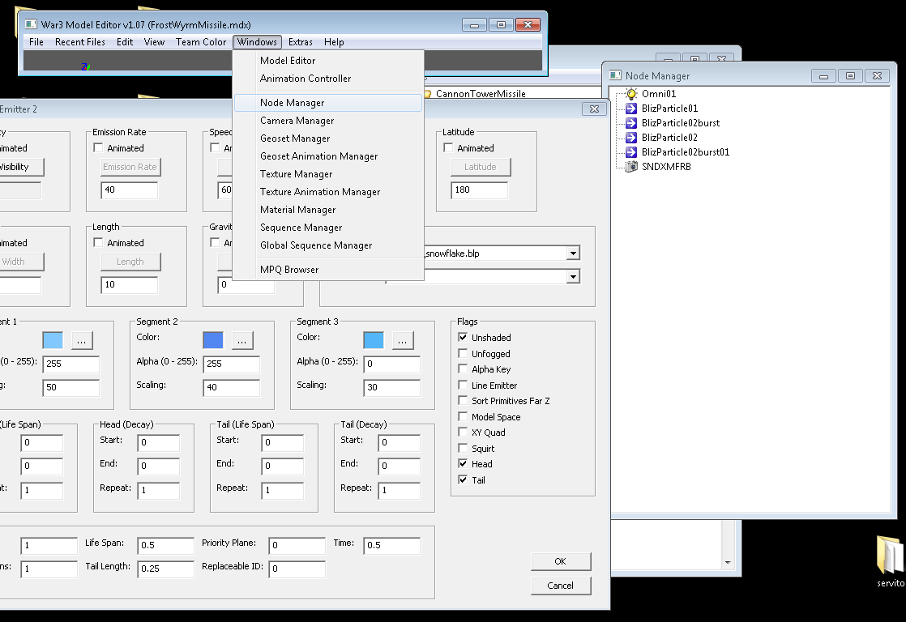Click Segment 3 color browse button
Screen dimensions: 906x622
pyautogui.click(x=403, y=341)
